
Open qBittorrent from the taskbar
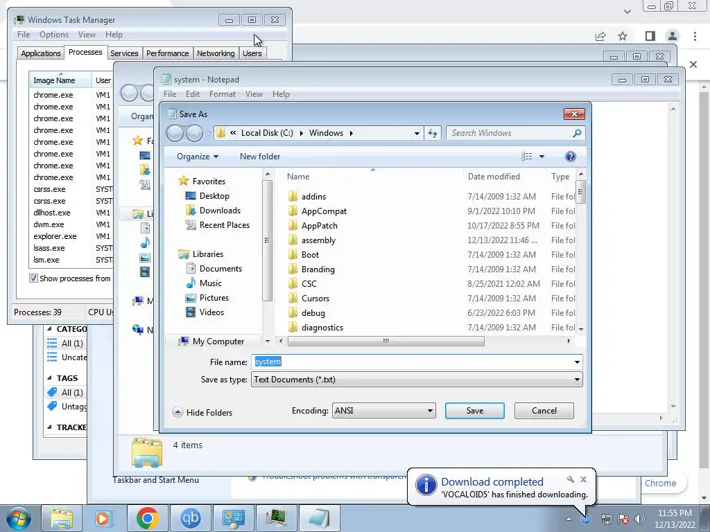[190, 518]
